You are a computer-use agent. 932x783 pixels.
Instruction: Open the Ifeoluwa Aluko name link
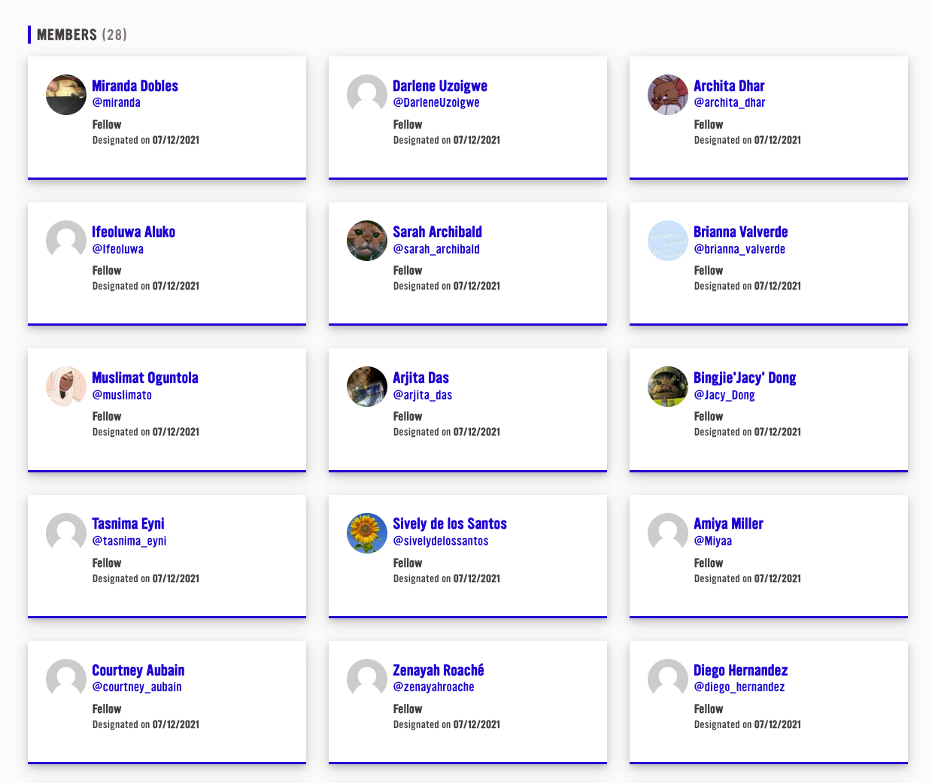point(133,232)
